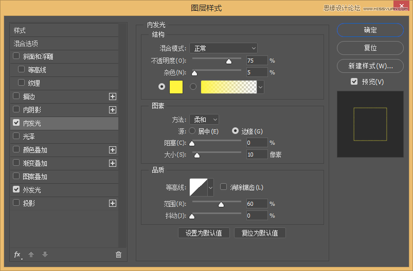Viewport: 413px width, 271px height.
Task: Click the 杂色 value field showing 5
Action: click(257, 72)
